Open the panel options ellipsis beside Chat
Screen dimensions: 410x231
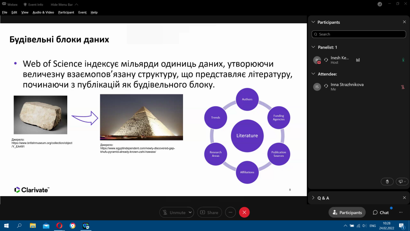coord(401,213)
